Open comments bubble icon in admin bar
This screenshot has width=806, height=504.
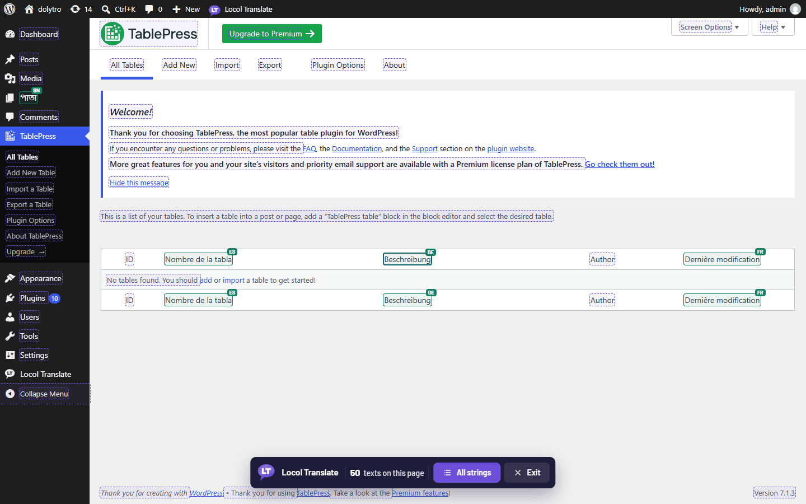pyautogui.click(x=149, y=9)
